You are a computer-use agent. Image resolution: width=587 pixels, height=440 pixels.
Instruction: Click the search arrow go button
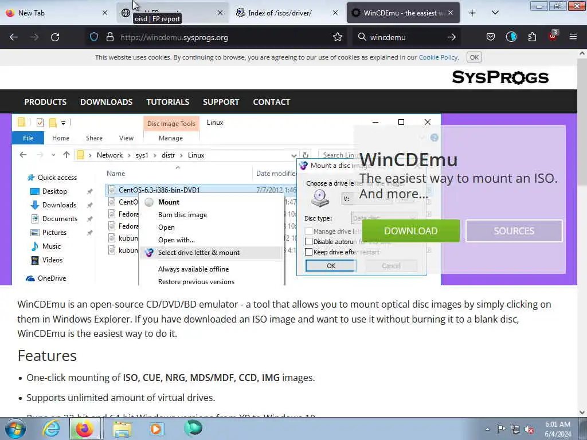click(x=452, y=37)
